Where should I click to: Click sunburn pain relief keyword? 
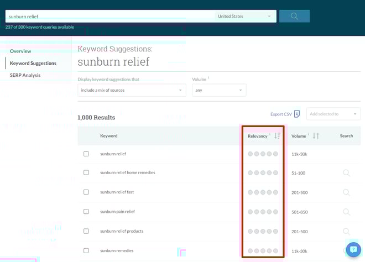coord(118,212)
